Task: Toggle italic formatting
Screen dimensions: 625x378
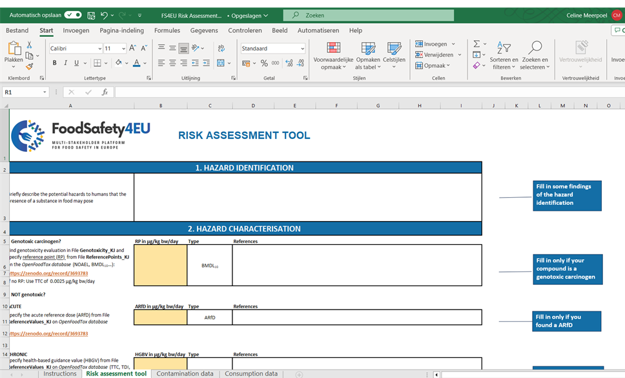Action: (66, 63)
